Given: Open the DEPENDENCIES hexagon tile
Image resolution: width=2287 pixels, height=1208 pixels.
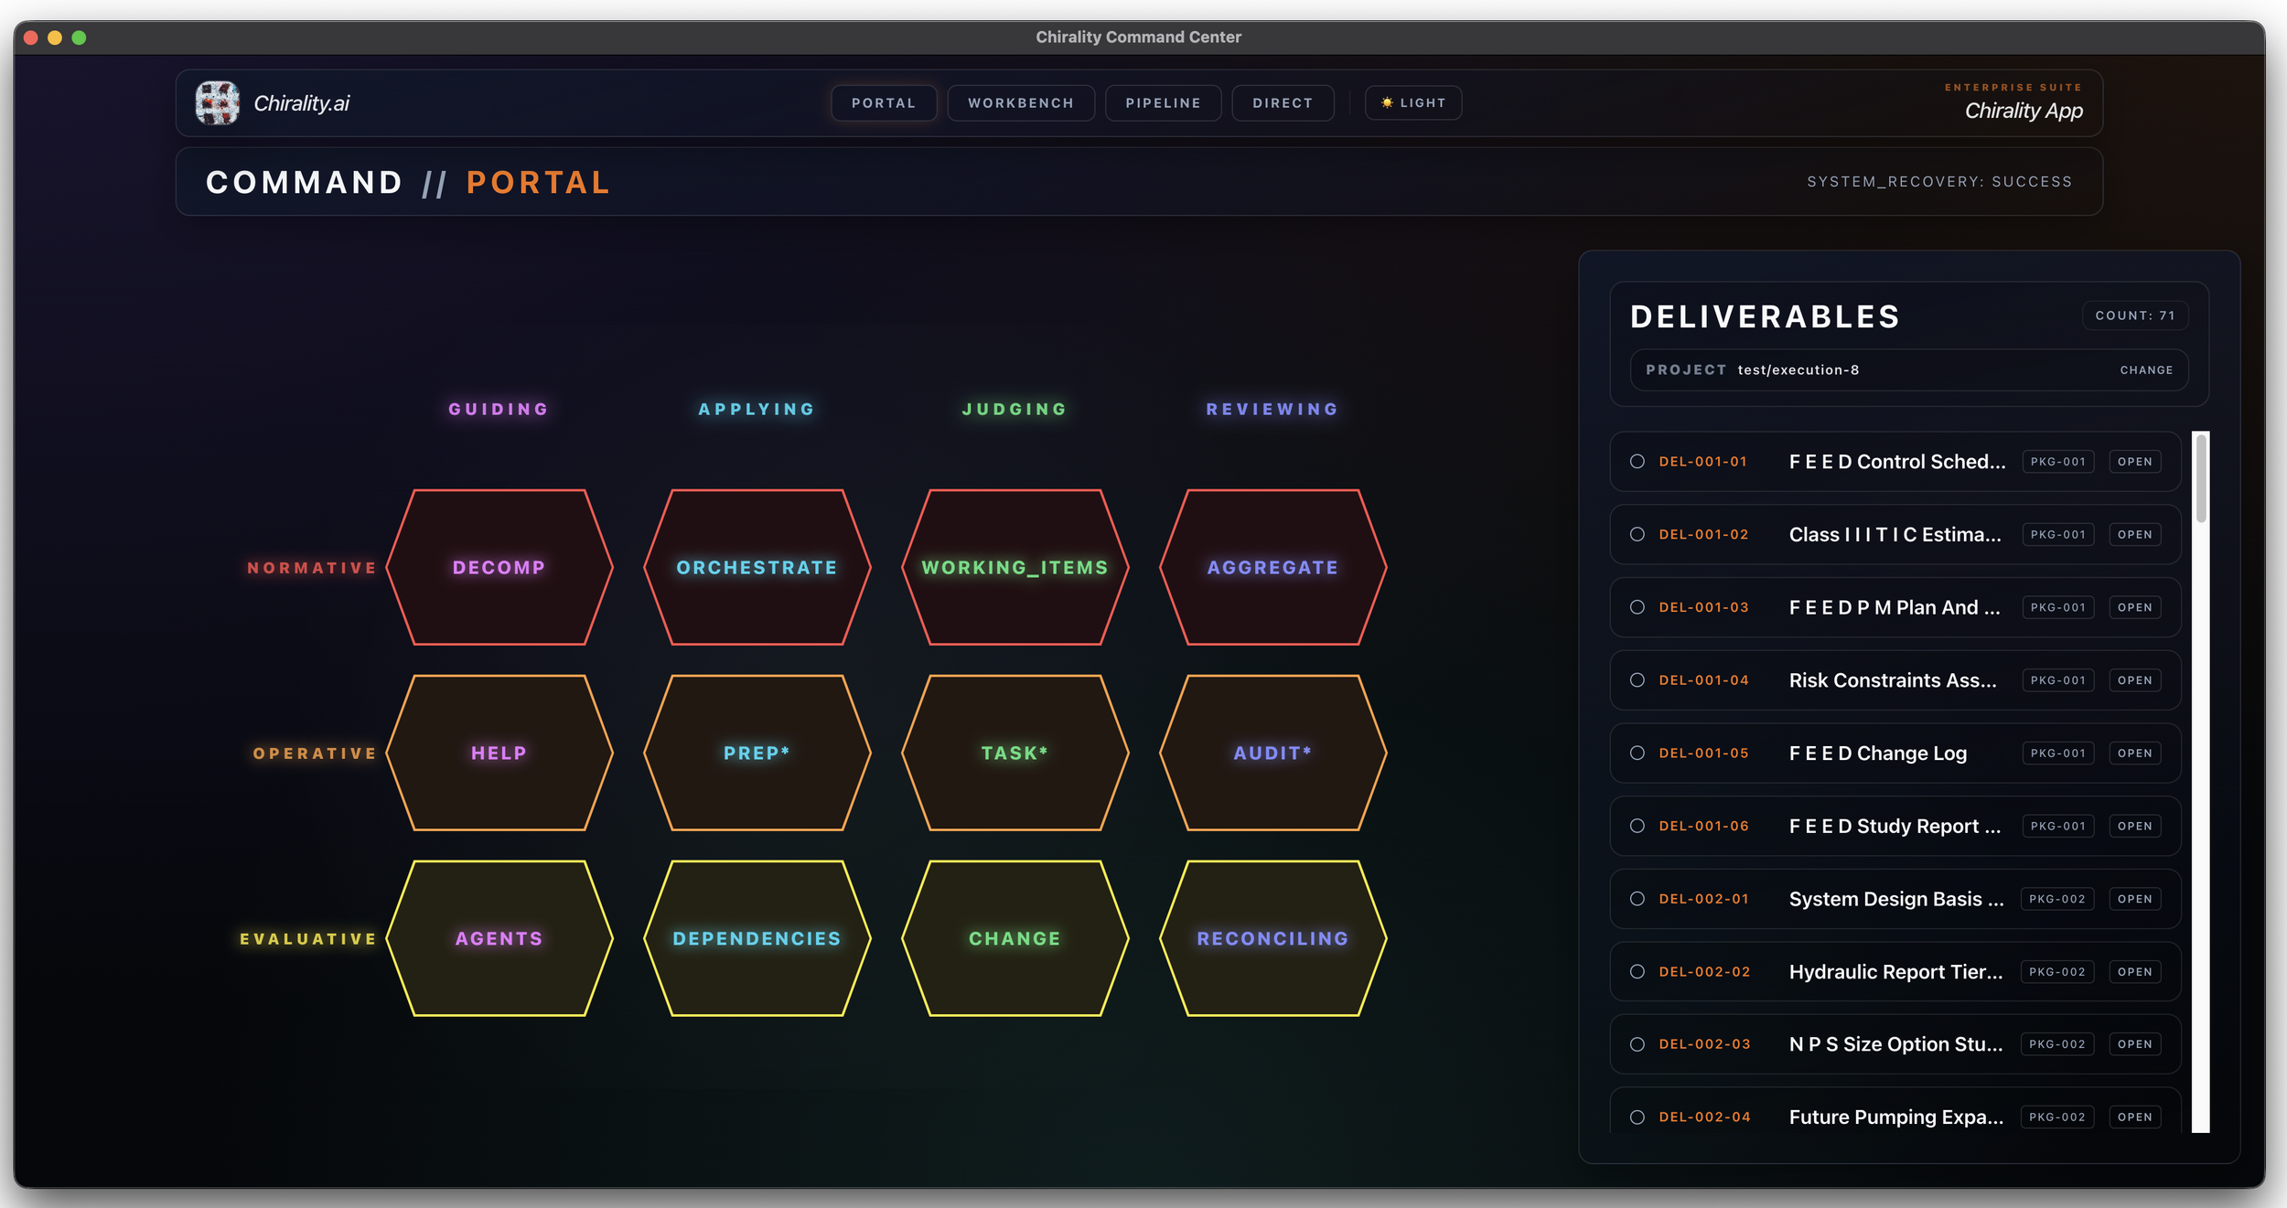Looking at the screenshot, I should click(x=757, y=938).
